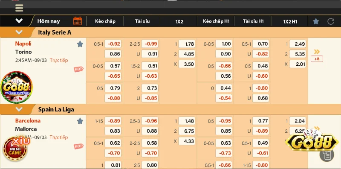Select Barcelona draw odds 4.33

point(187,141)
